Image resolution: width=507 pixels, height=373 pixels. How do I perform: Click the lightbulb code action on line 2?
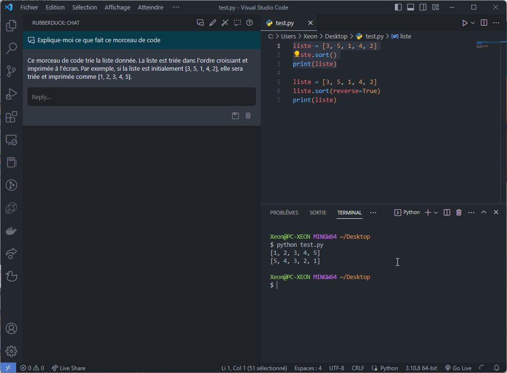(297, 54)
